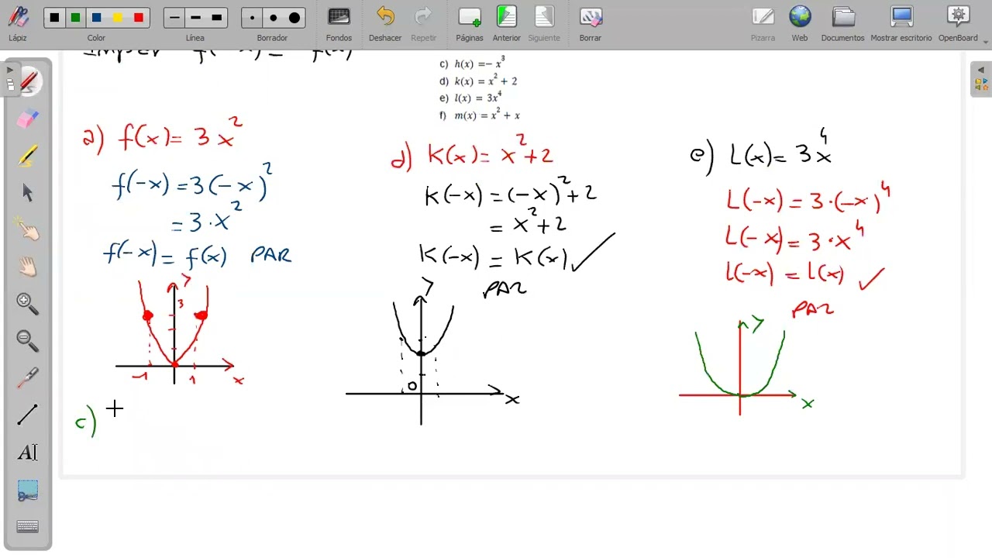992x558 pixels.
Task: Add a page with Páginas
Action: pos(470,24)
